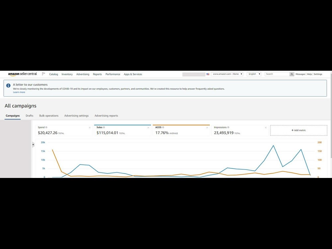Click the info icon next to Spend
Screen dimensions: 332x249
coord(46,127)
